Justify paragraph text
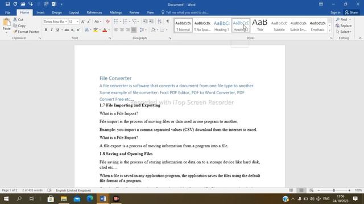The height and width of the screenshot is (204, 364). tap(134, 30)
